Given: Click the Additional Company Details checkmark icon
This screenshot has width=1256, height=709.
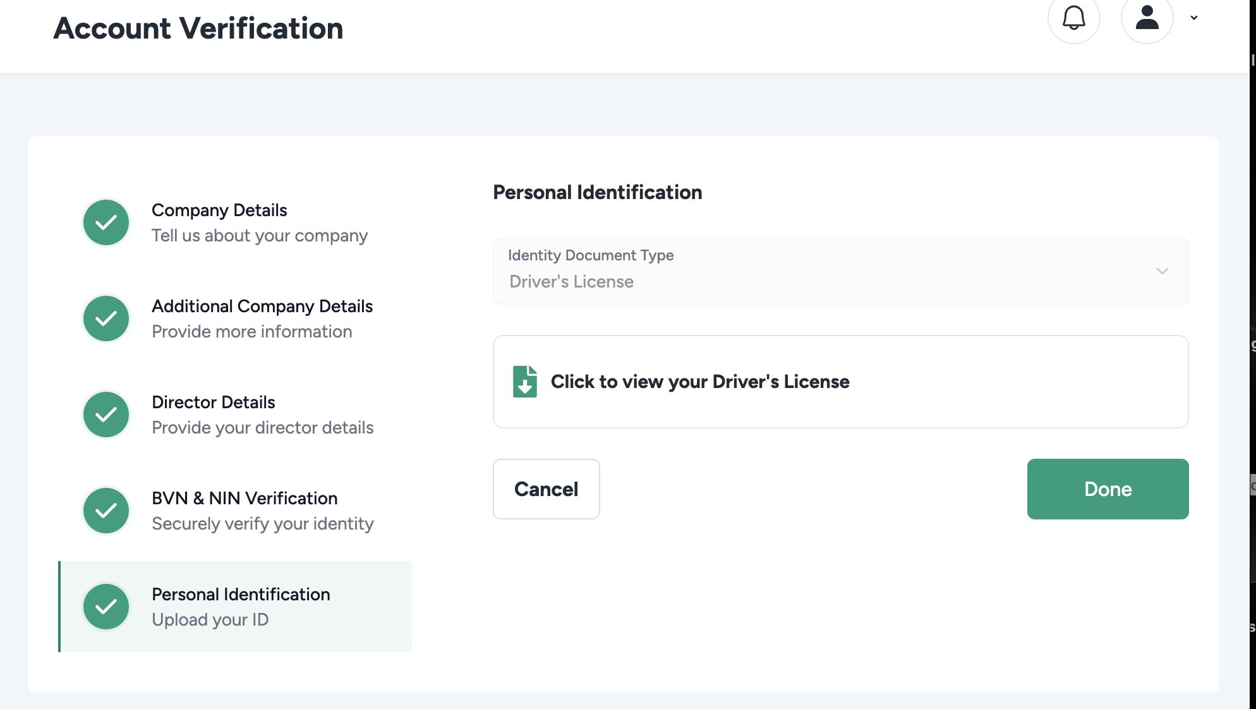Looking at the screenshot, I should 106,318.
